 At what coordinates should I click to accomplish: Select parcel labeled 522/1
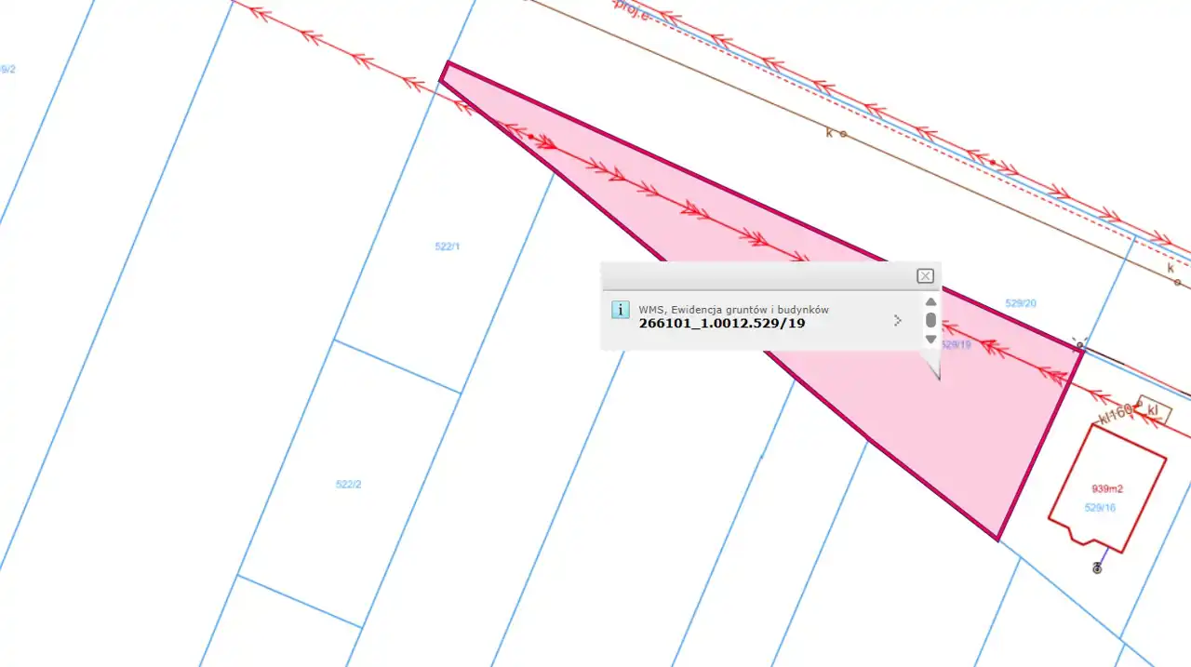point(448,247)
